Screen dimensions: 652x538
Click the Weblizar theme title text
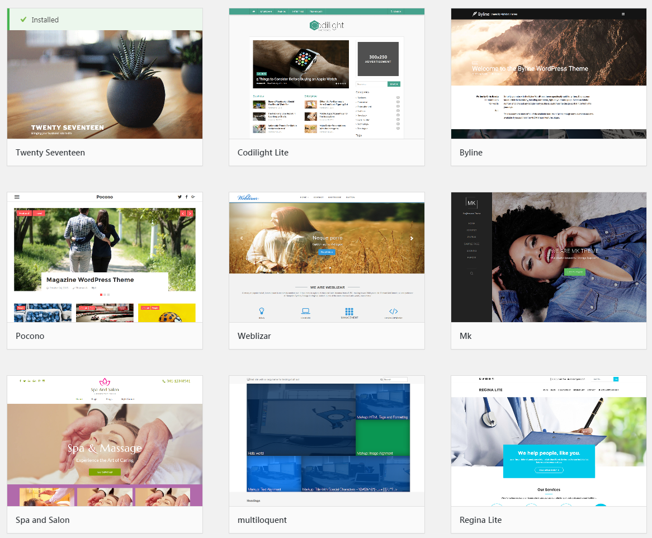256,336
